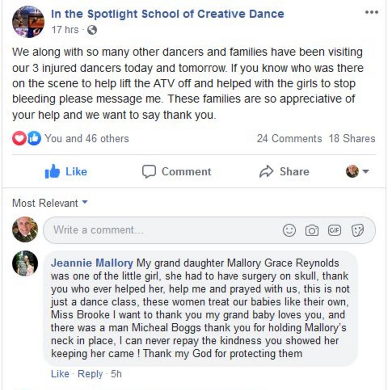Click the globe public privacy icon
This screenshot has width=392, height=390.
92,30
